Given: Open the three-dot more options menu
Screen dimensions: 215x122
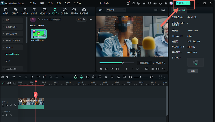Looking at the screenshot, I should coord(90,19).
